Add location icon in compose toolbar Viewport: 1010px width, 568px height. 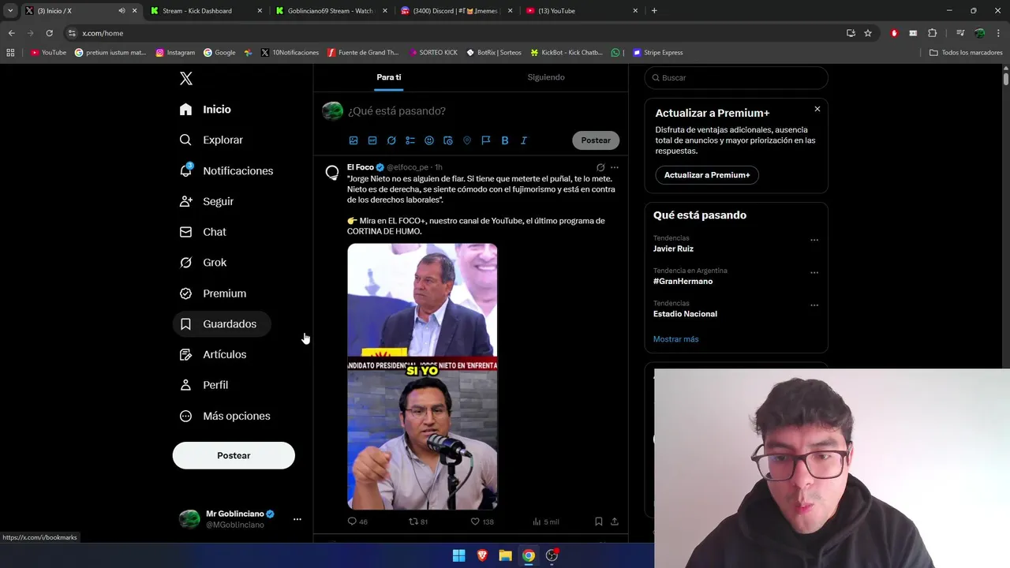point(467,140)
